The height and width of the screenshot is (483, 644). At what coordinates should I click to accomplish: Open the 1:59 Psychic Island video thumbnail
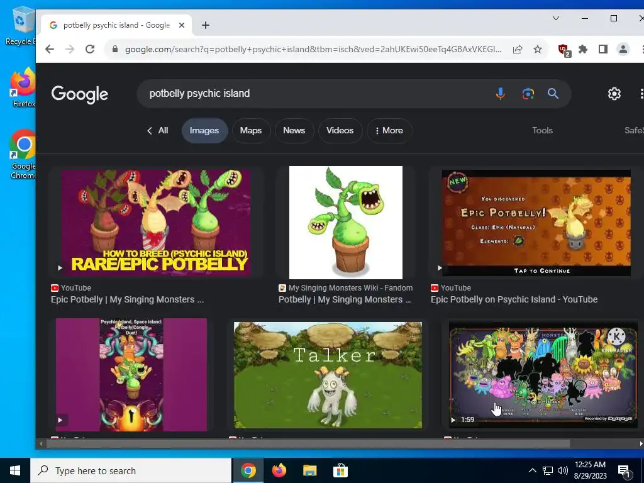click(543, 375)
